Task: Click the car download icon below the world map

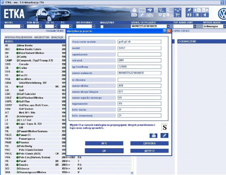Action: click(150, 15)
